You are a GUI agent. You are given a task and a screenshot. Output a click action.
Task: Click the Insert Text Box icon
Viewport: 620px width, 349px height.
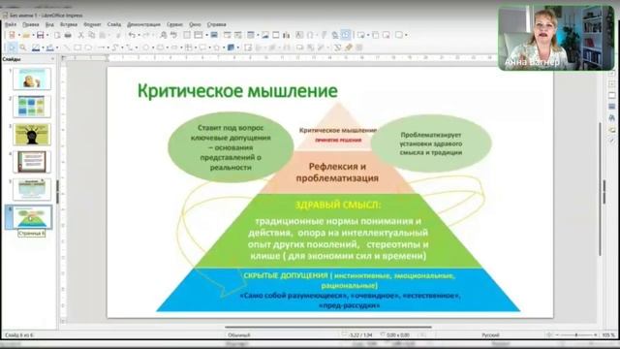pos(299,35)
